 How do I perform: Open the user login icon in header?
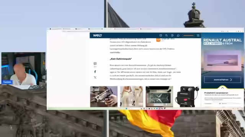tap(178, 35)
